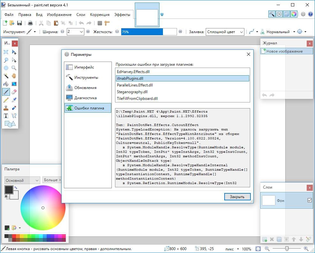Open units dropdown next to пикс
This screenshot has width=315, height=253.
(x=238, y=249)
